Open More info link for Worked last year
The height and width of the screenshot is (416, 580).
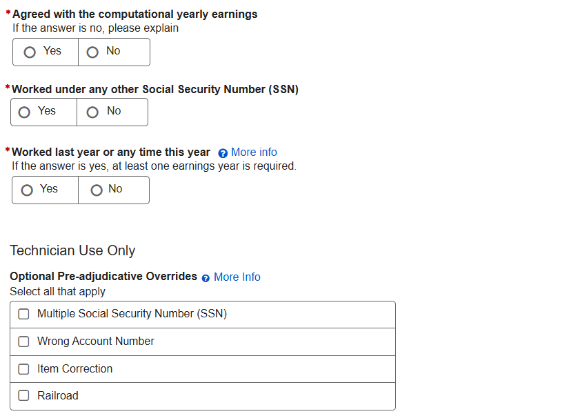pos(254,152)
